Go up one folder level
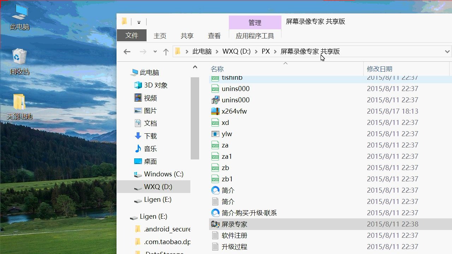This screenshot has width=452, height=254. [166, 52]
